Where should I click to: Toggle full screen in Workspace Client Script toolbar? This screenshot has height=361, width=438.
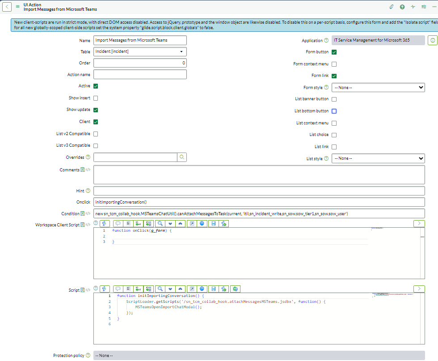click(192, 223)
